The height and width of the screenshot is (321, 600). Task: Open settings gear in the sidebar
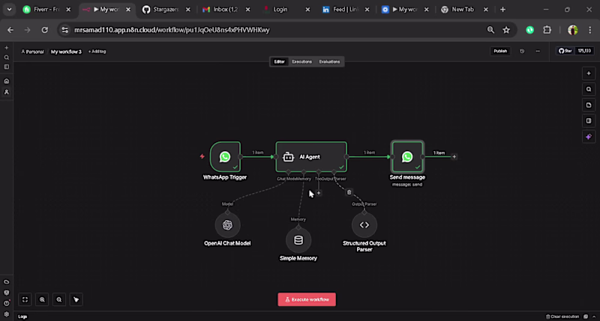7,314
